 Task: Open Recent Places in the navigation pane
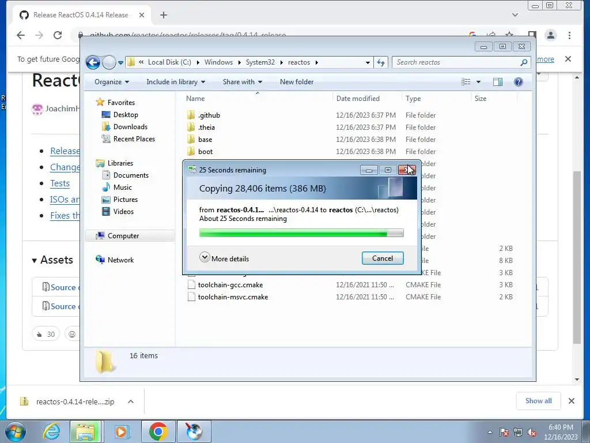tap(134, 138)
